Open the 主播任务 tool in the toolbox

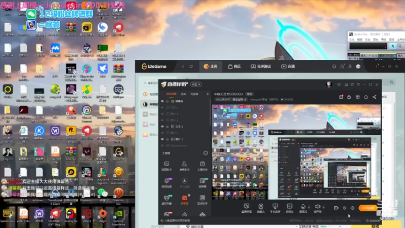[202, 166]
